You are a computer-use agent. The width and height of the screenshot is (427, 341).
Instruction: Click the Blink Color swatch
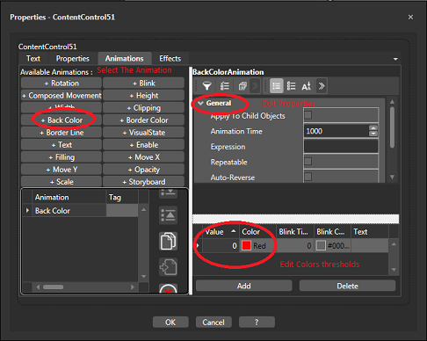point(321,245)
